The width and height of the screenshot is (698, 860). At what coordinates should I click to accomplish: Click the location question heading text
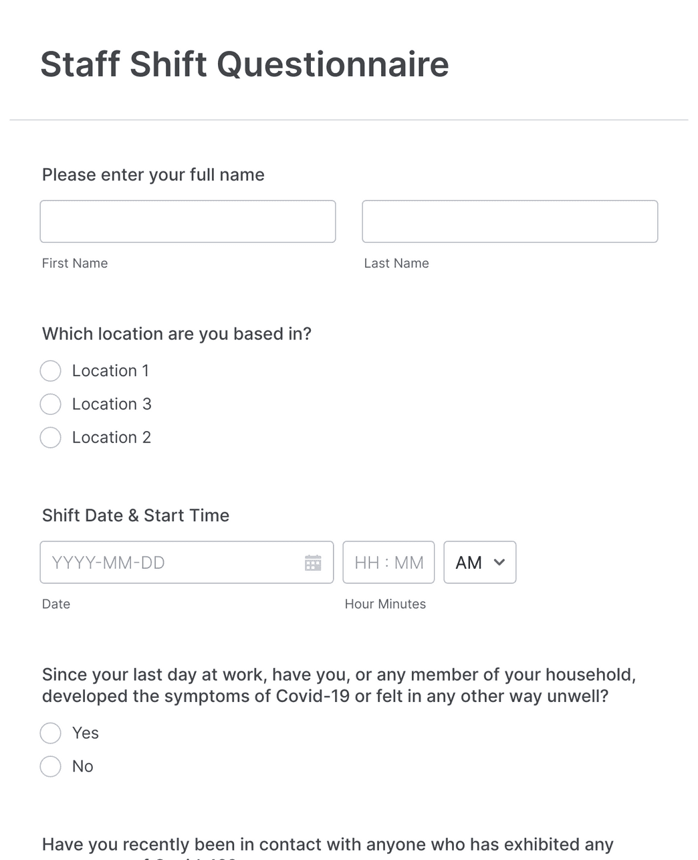coord(177,333)
